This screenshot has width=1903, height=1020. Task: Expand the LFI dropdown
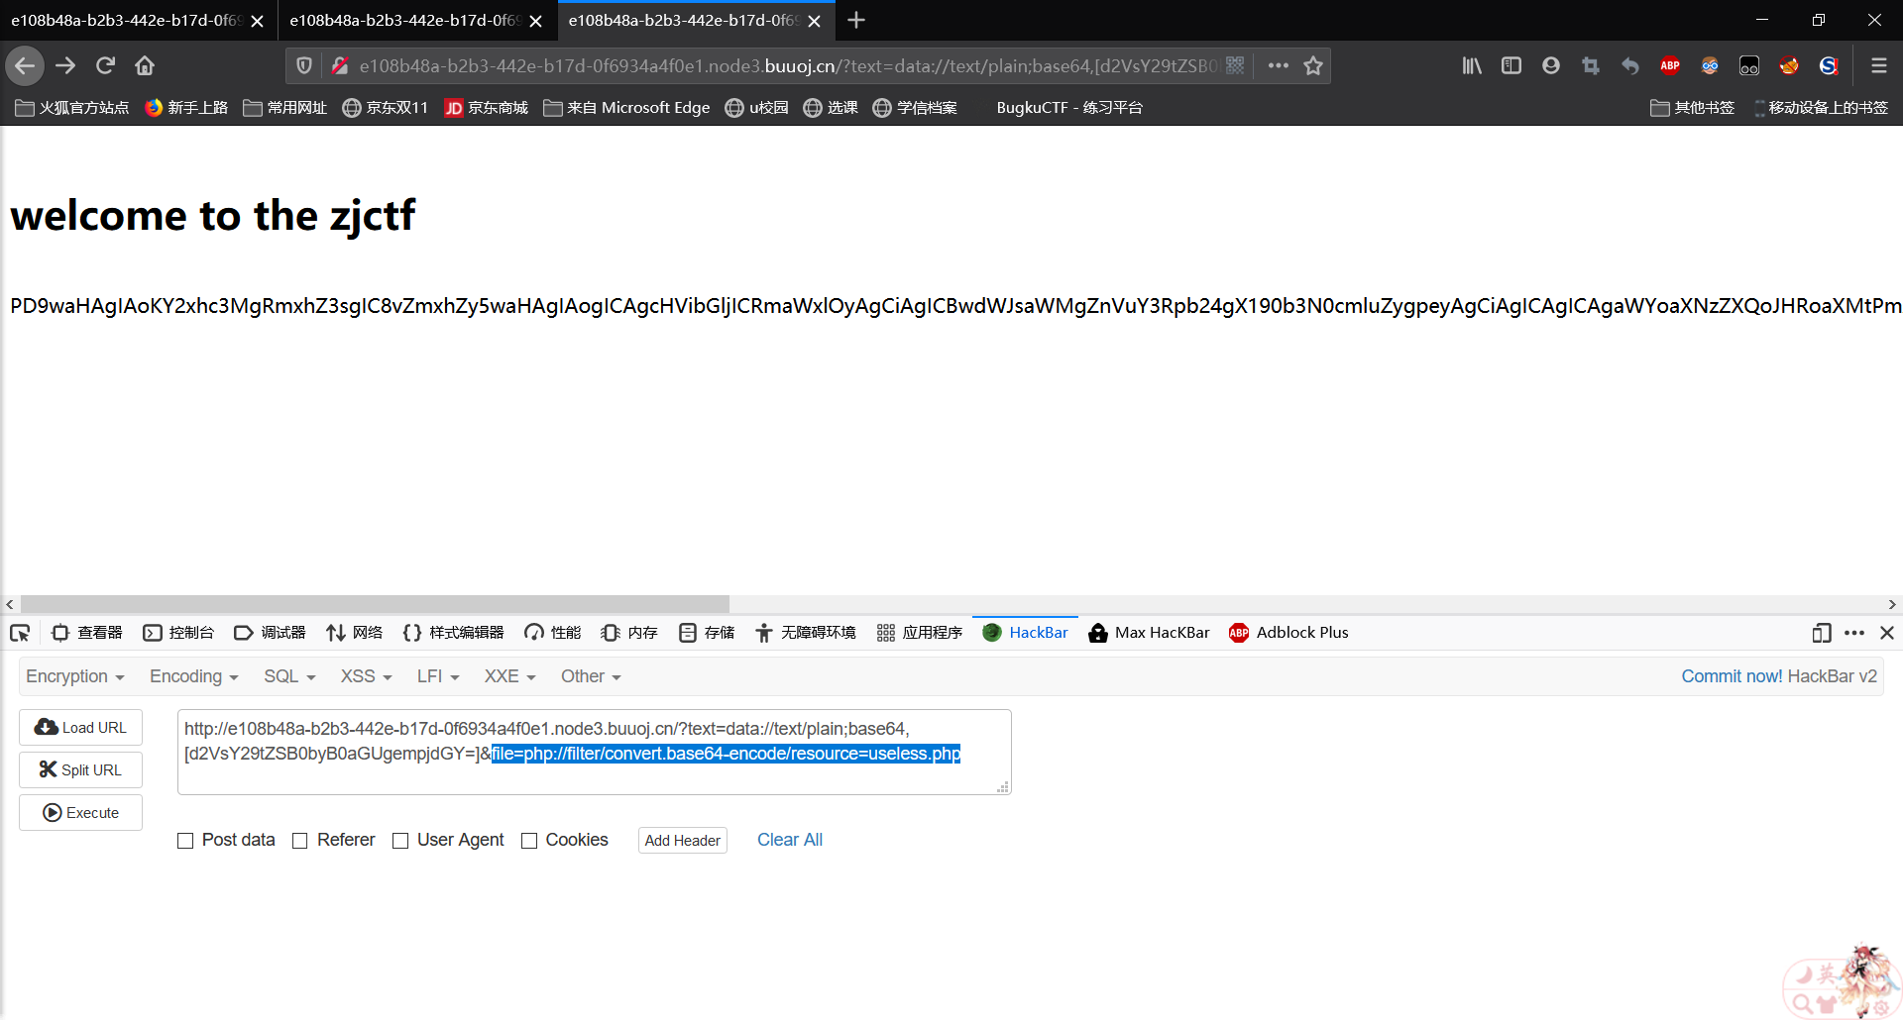(x=438, y=676)
